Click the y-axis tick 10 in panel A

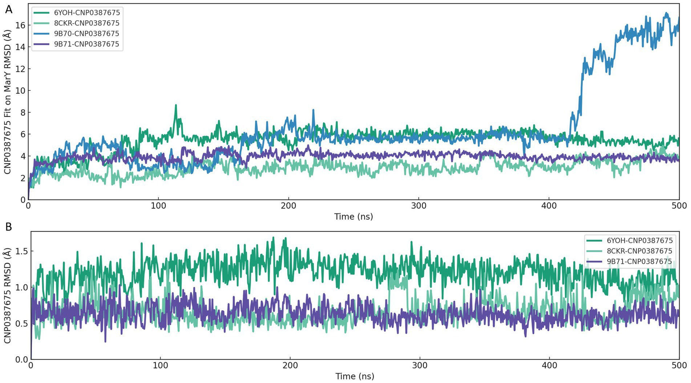tap(20, 90)
